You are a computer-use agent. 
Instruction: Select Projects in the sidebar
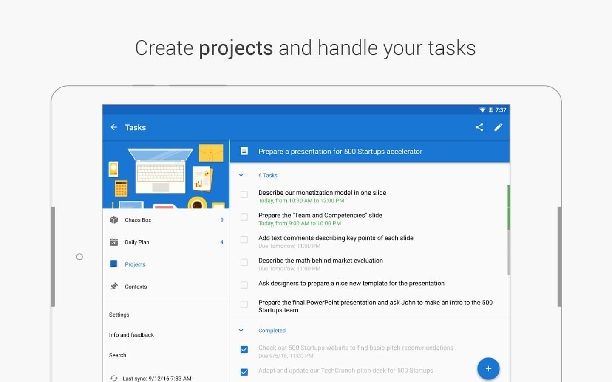tap(135, 264)
